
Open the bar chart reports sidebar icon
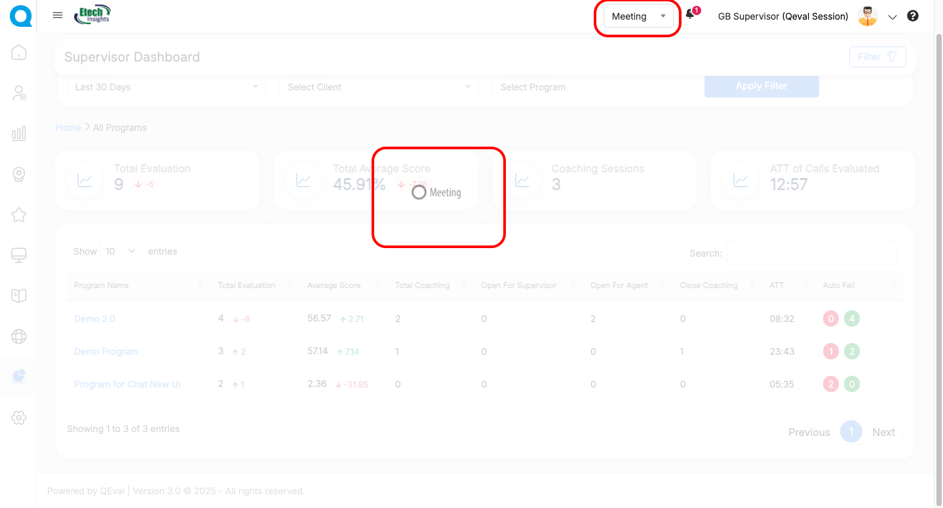tap(19, 134)
